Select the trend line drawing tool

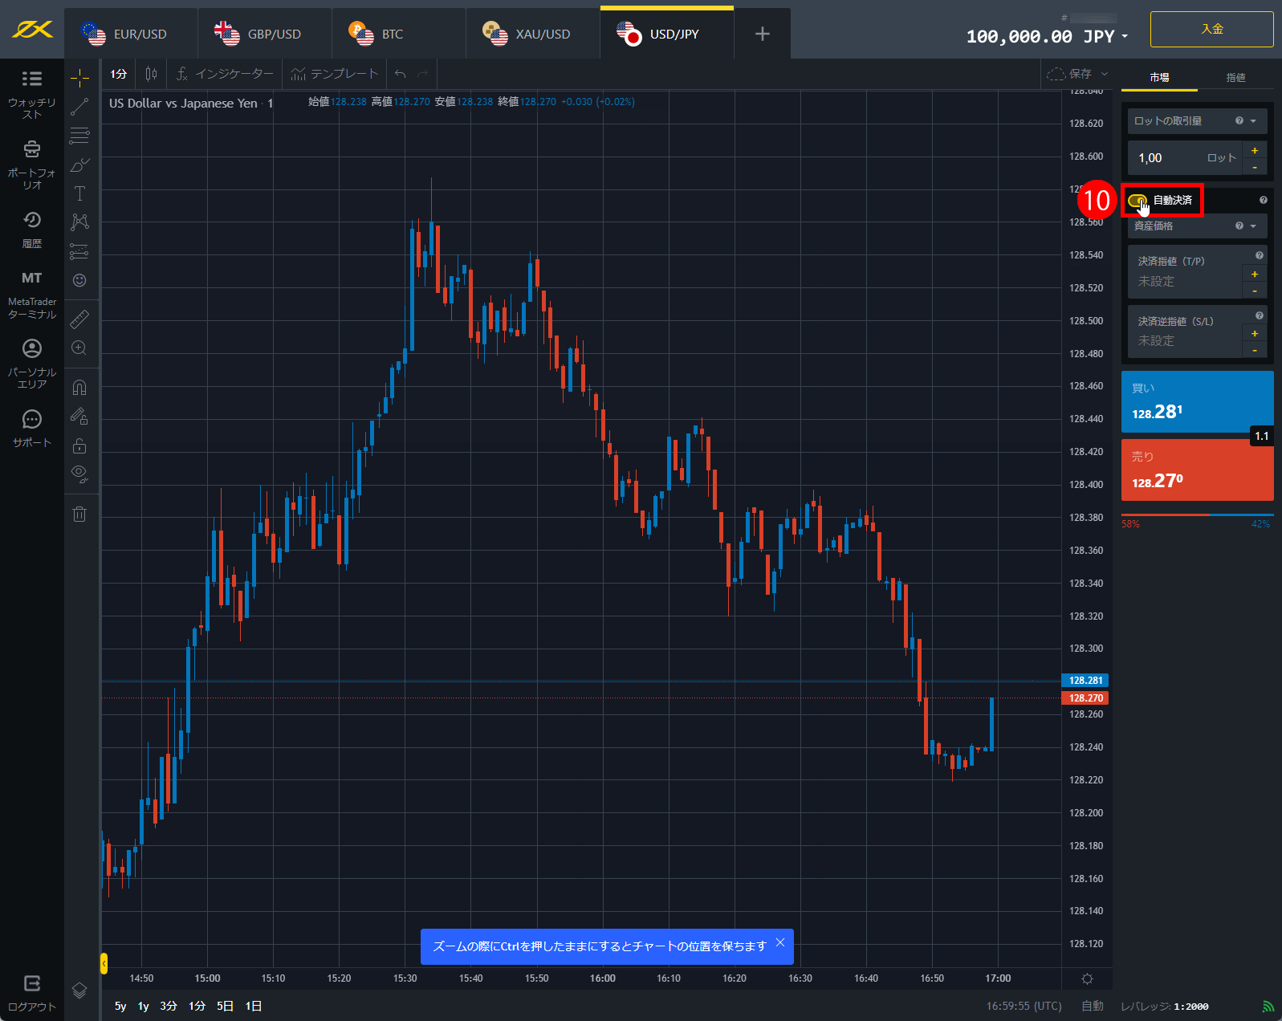pyautogui.click(x=79, y=107)
